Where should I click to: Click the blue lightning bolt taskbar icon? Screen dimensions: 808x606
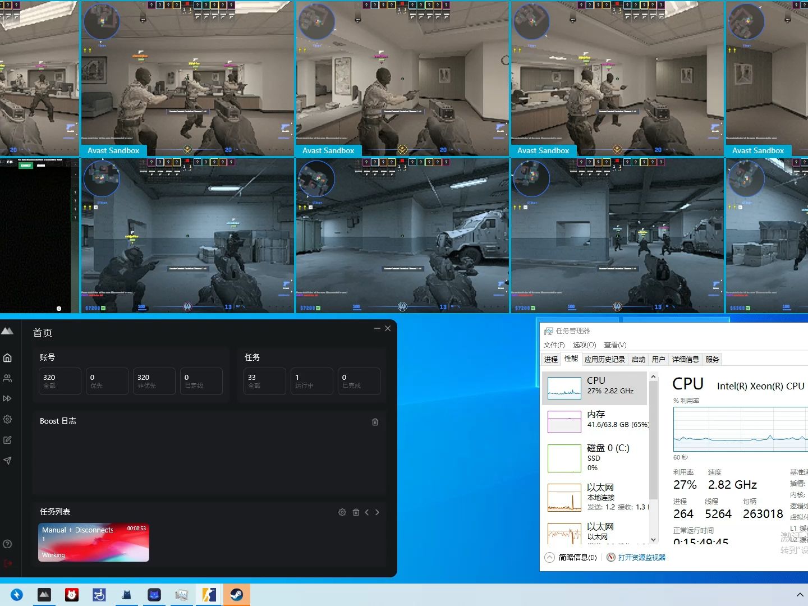(17, 595)
